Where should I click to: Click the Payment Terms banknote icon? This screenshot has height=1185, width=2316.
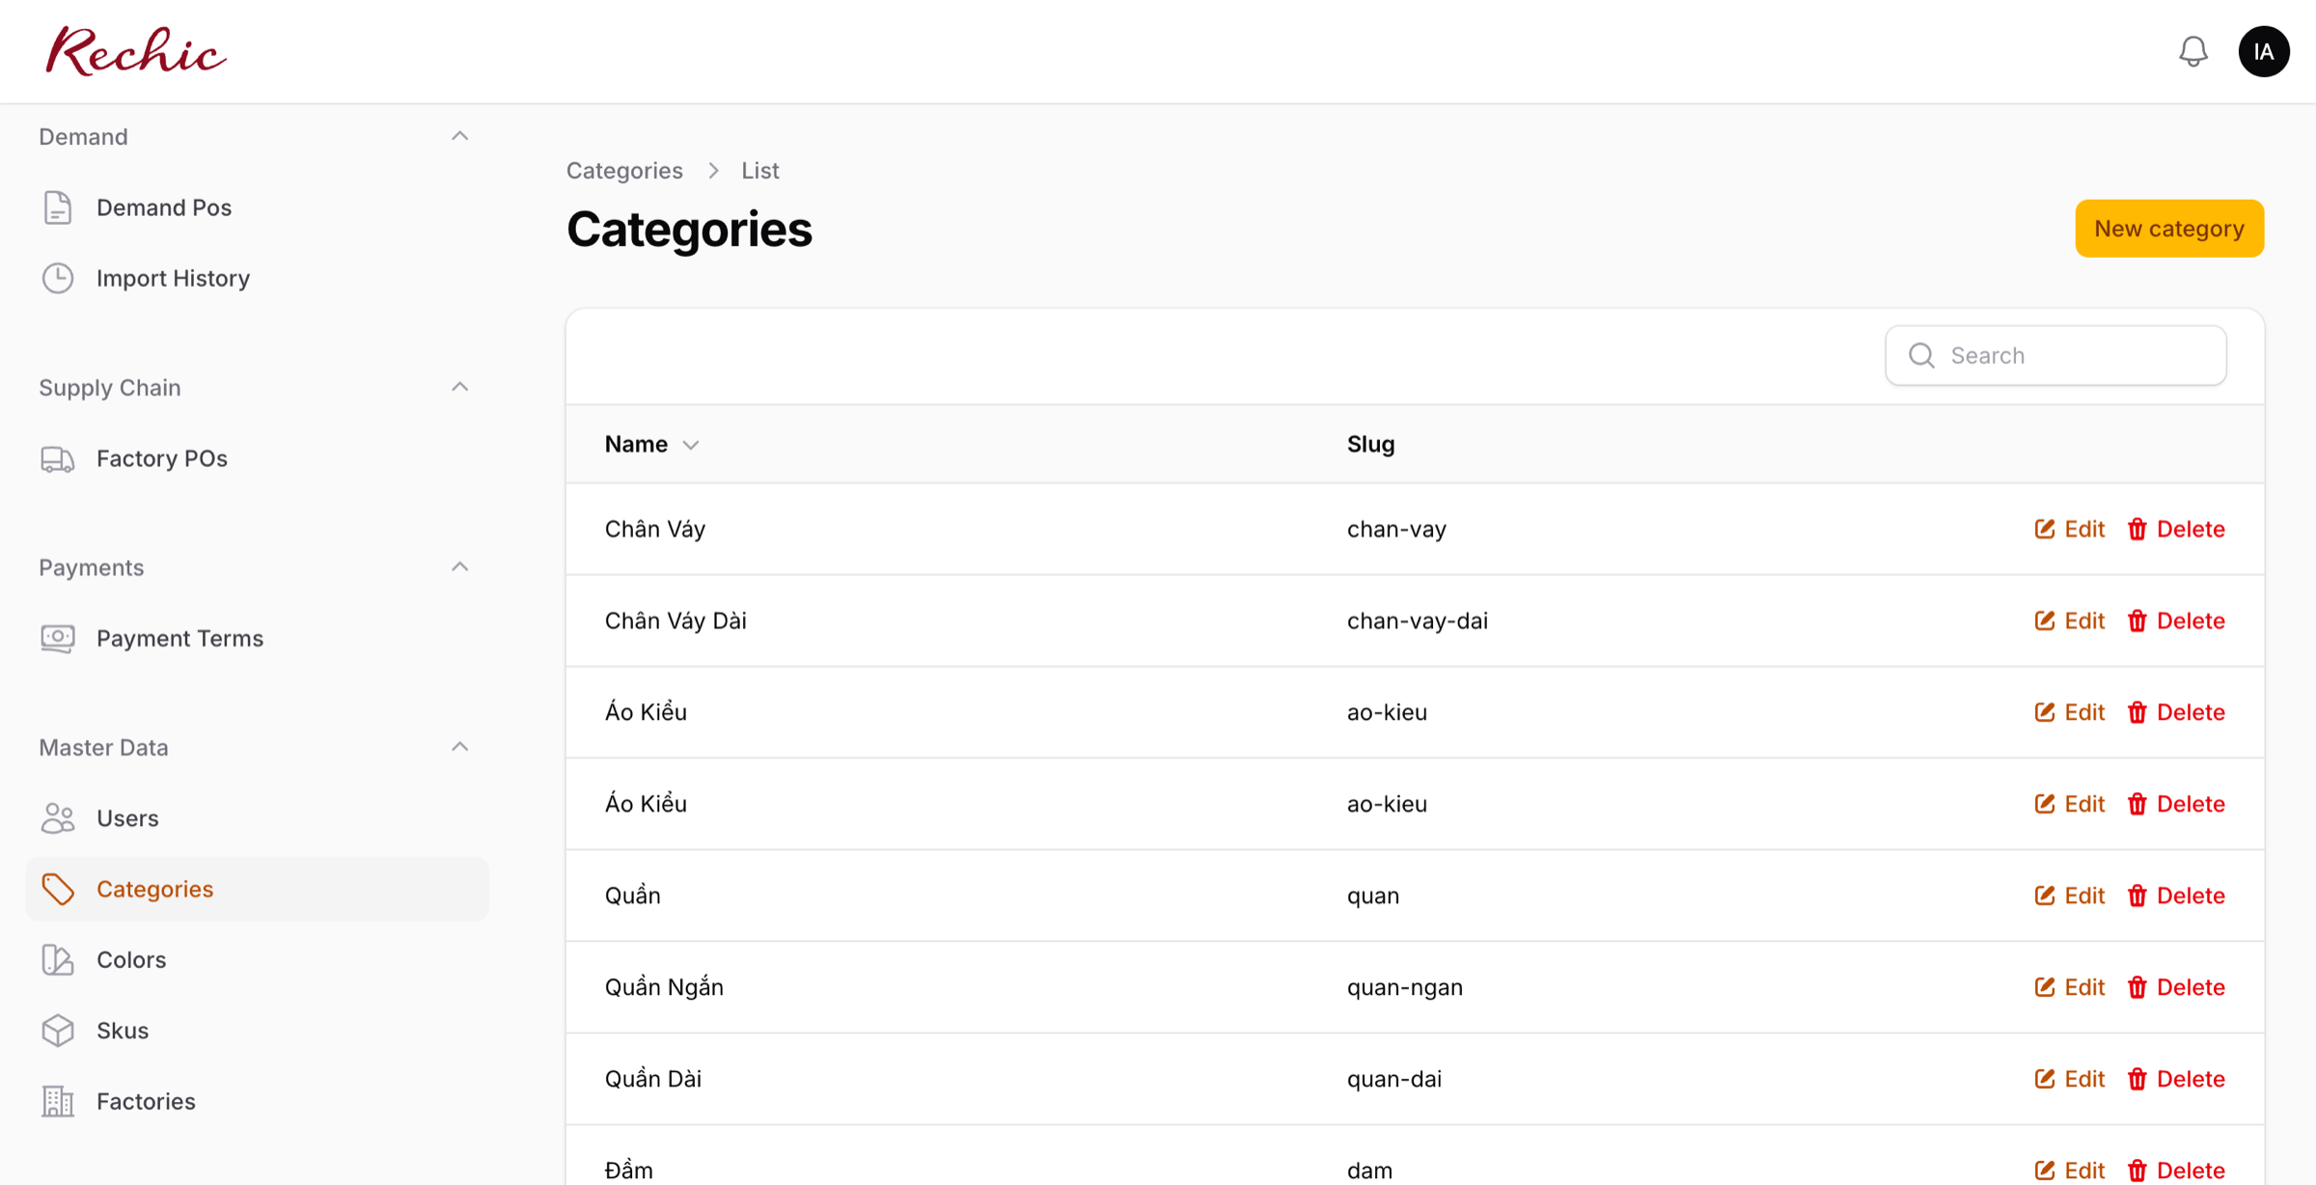58,638
